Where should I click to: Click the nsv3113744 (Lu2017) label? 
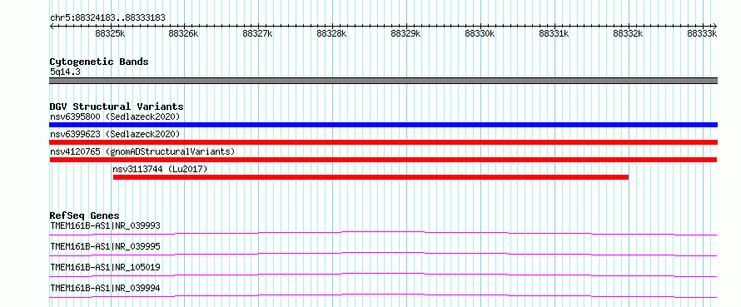160,169
